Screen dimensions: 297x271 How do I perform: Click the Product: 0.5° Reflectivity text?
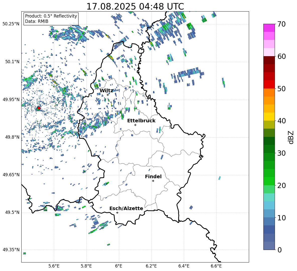click(51, 16)
